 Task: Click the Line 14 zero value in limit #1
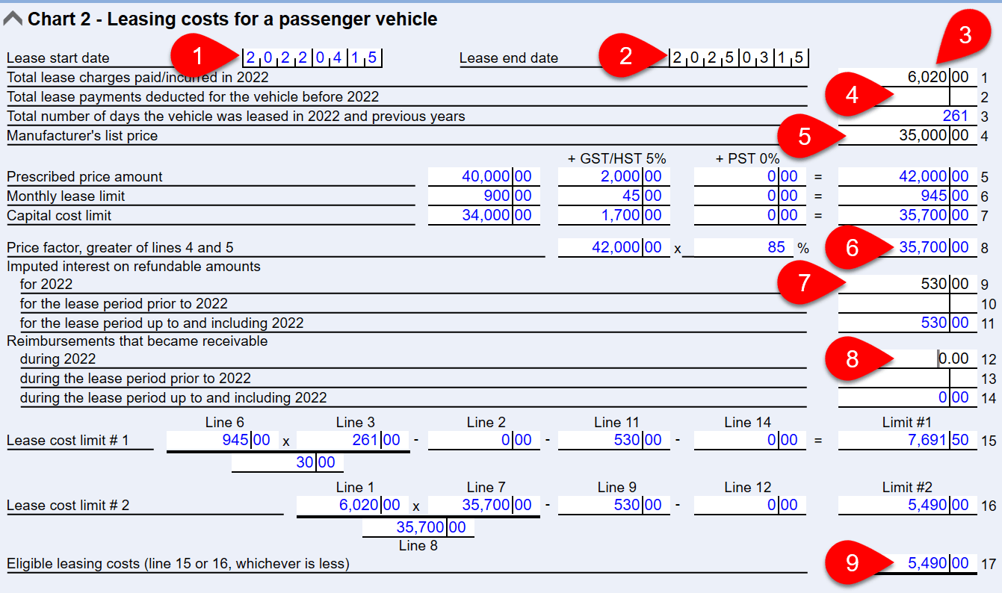pyautogui.click(x=749, y=440)
